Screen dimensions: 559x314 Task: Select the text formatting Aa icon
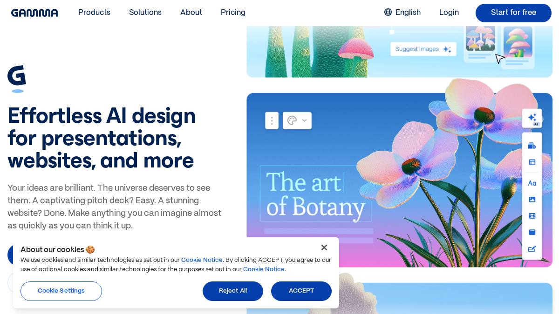(532, 183)
